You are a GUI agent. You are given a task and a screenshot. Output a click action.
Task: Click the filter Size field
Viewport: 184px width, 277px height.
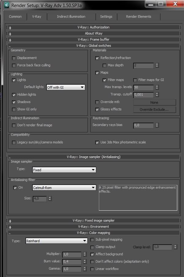pyautogui.click(x=40, y=198)
